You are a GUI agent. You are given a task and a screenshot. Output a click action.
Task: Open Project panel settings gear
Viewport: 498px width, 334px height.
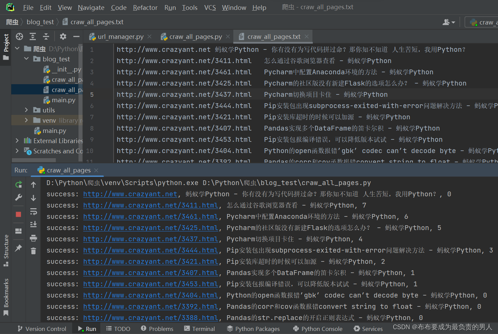[x=63, y=36]
